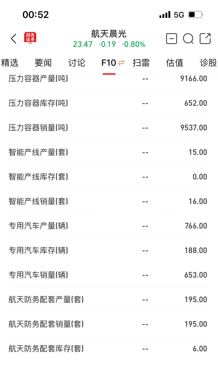Tap the 专用汽车库存(辆) value 188.00
The width and height of the screenshot is (218, 368).
196,250
